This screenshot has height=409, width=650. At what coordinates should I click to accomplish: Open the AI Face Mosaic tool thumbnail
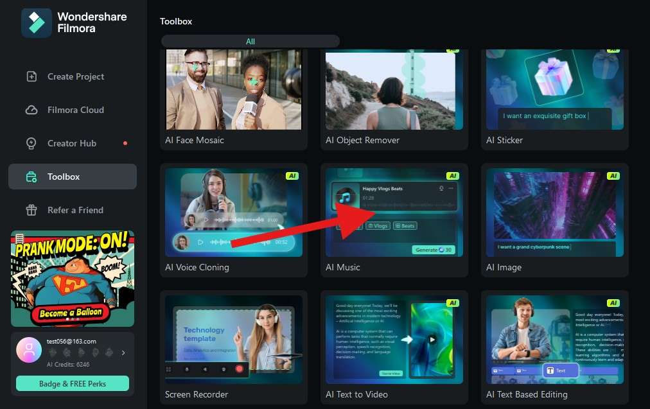(x=234, y=89)
